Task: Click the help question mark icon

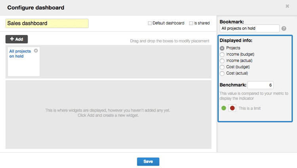Action: 284,29
